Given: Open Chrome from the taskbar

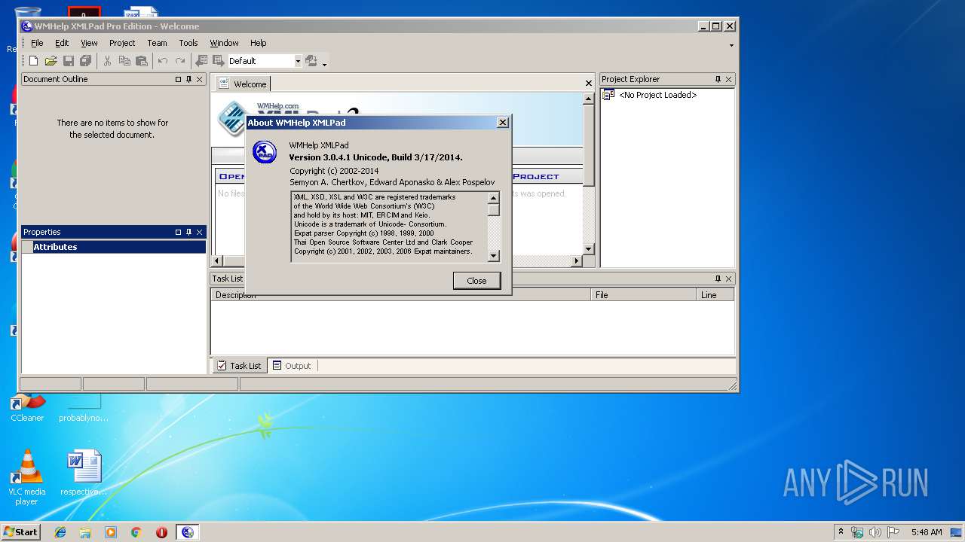Looking at the screenshot, I should (x=136, y=532).
